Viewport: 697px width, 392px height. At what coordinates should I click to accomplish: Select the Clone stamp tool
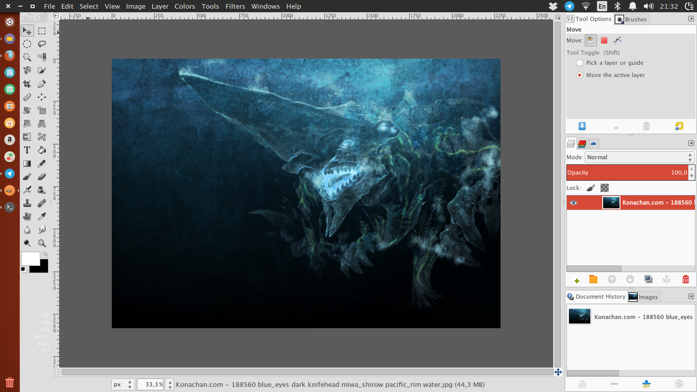pyautogui.click(x=27, y=203)
